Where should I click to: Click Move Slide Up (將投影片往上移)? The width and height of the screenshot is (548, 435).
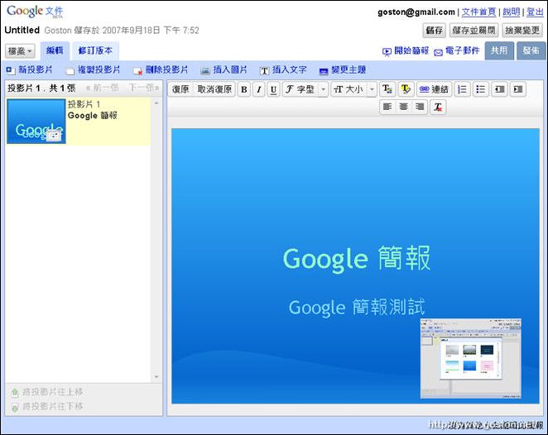(47, 392)
